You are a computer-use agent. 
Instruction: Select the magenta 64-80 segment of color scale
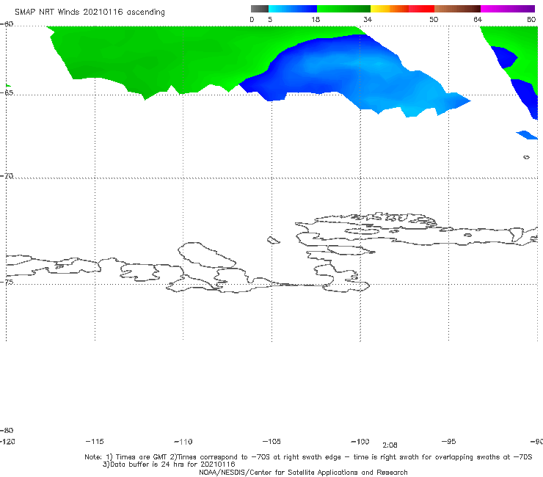(508, 9)
